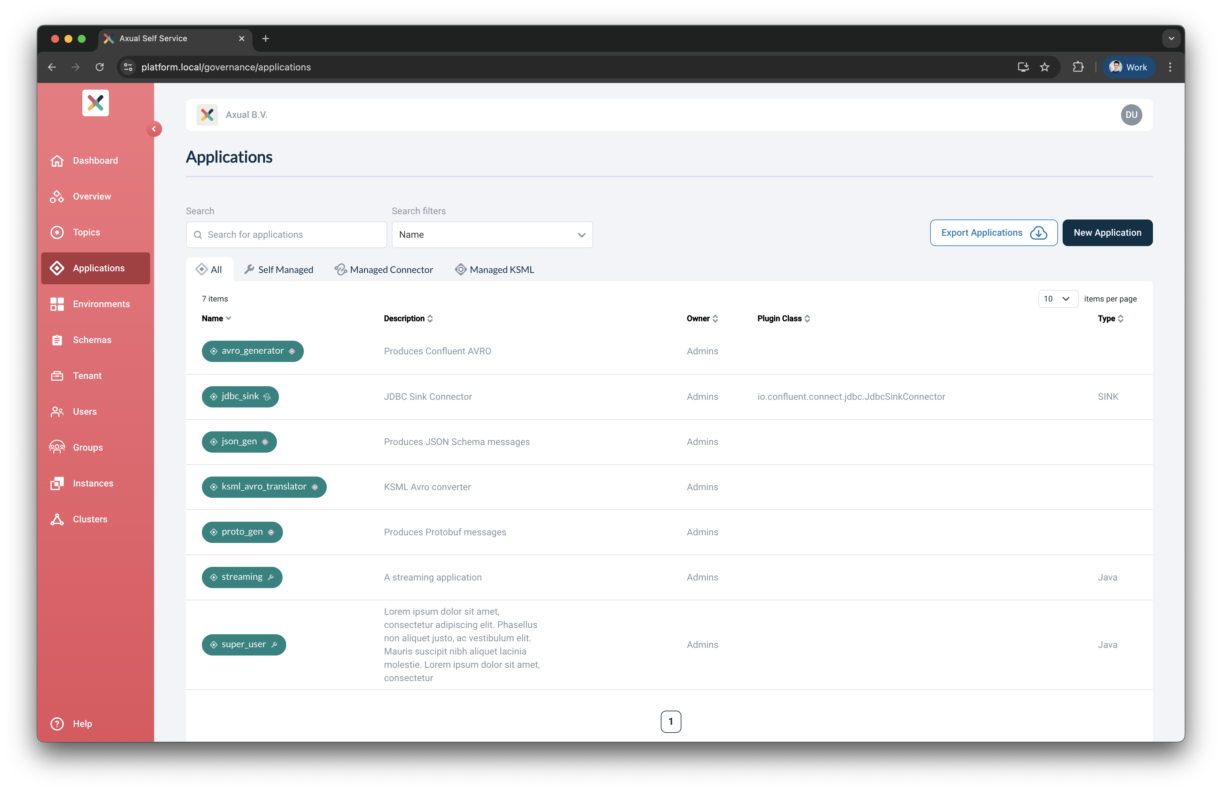Click the Export Applications button
The width and height of the screenshot is (1222, 791).
tap(993, 232)
